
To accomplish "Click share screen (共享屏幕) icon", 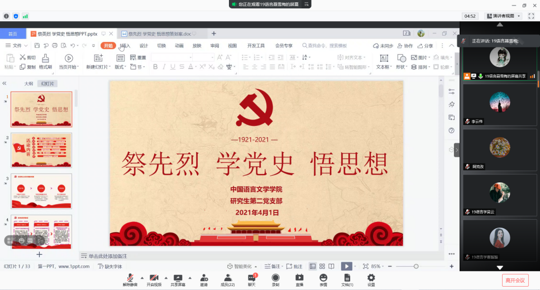I will pos(178,278).
